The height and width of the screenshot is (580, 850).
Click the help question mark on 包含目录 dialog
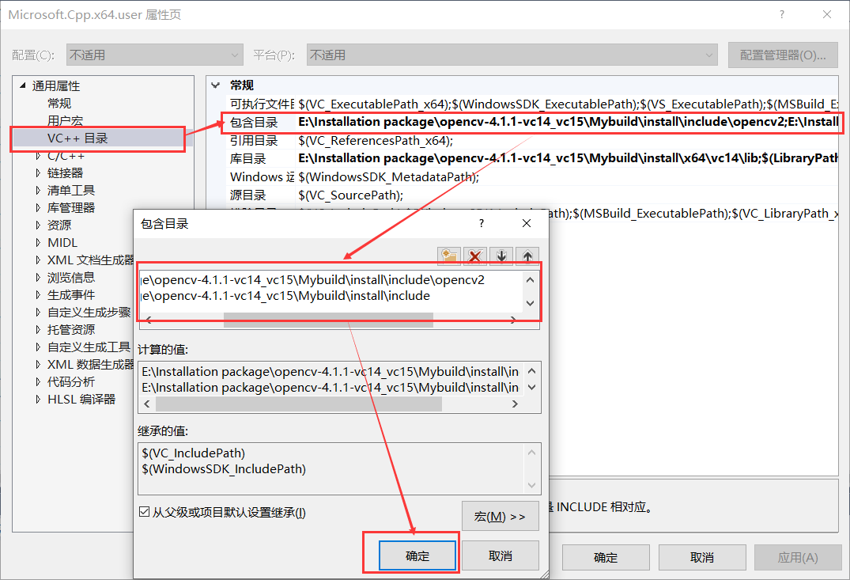480,223
